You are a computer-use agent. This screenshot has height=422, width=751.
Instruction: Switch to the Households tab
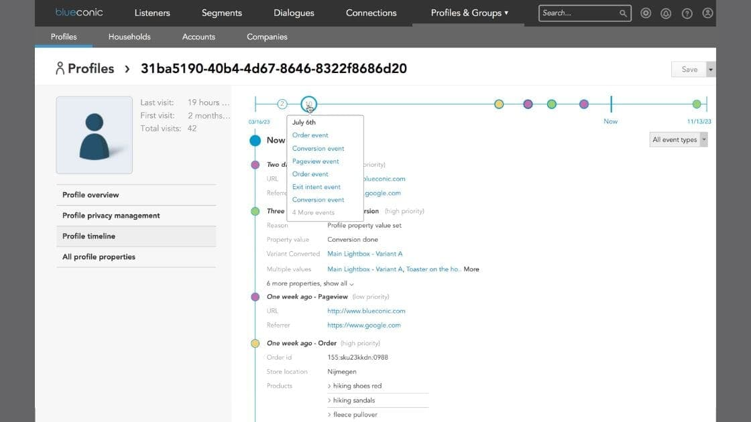pyautogui.click(x=129, y=37)
